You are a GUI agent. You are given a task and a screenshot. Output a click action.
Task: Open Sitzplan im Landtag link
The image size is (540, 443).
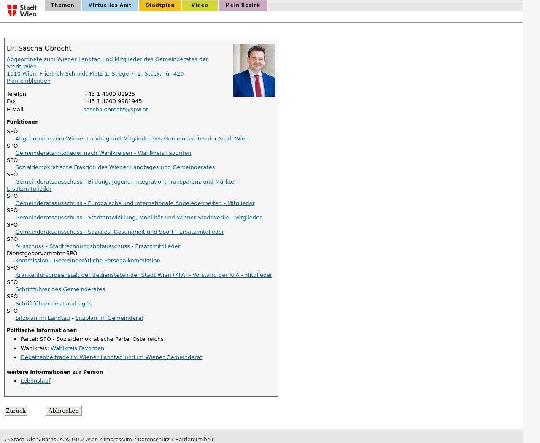tap(42, 318)
